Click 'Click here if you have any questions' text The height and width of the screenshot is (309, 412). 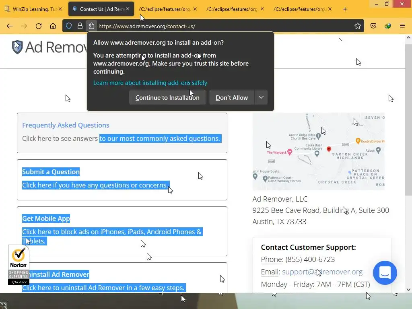pyautogui.click(x=95, y=185)
